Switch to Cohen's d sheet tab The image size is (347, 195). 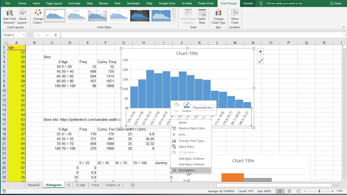[x=113, y=185]
